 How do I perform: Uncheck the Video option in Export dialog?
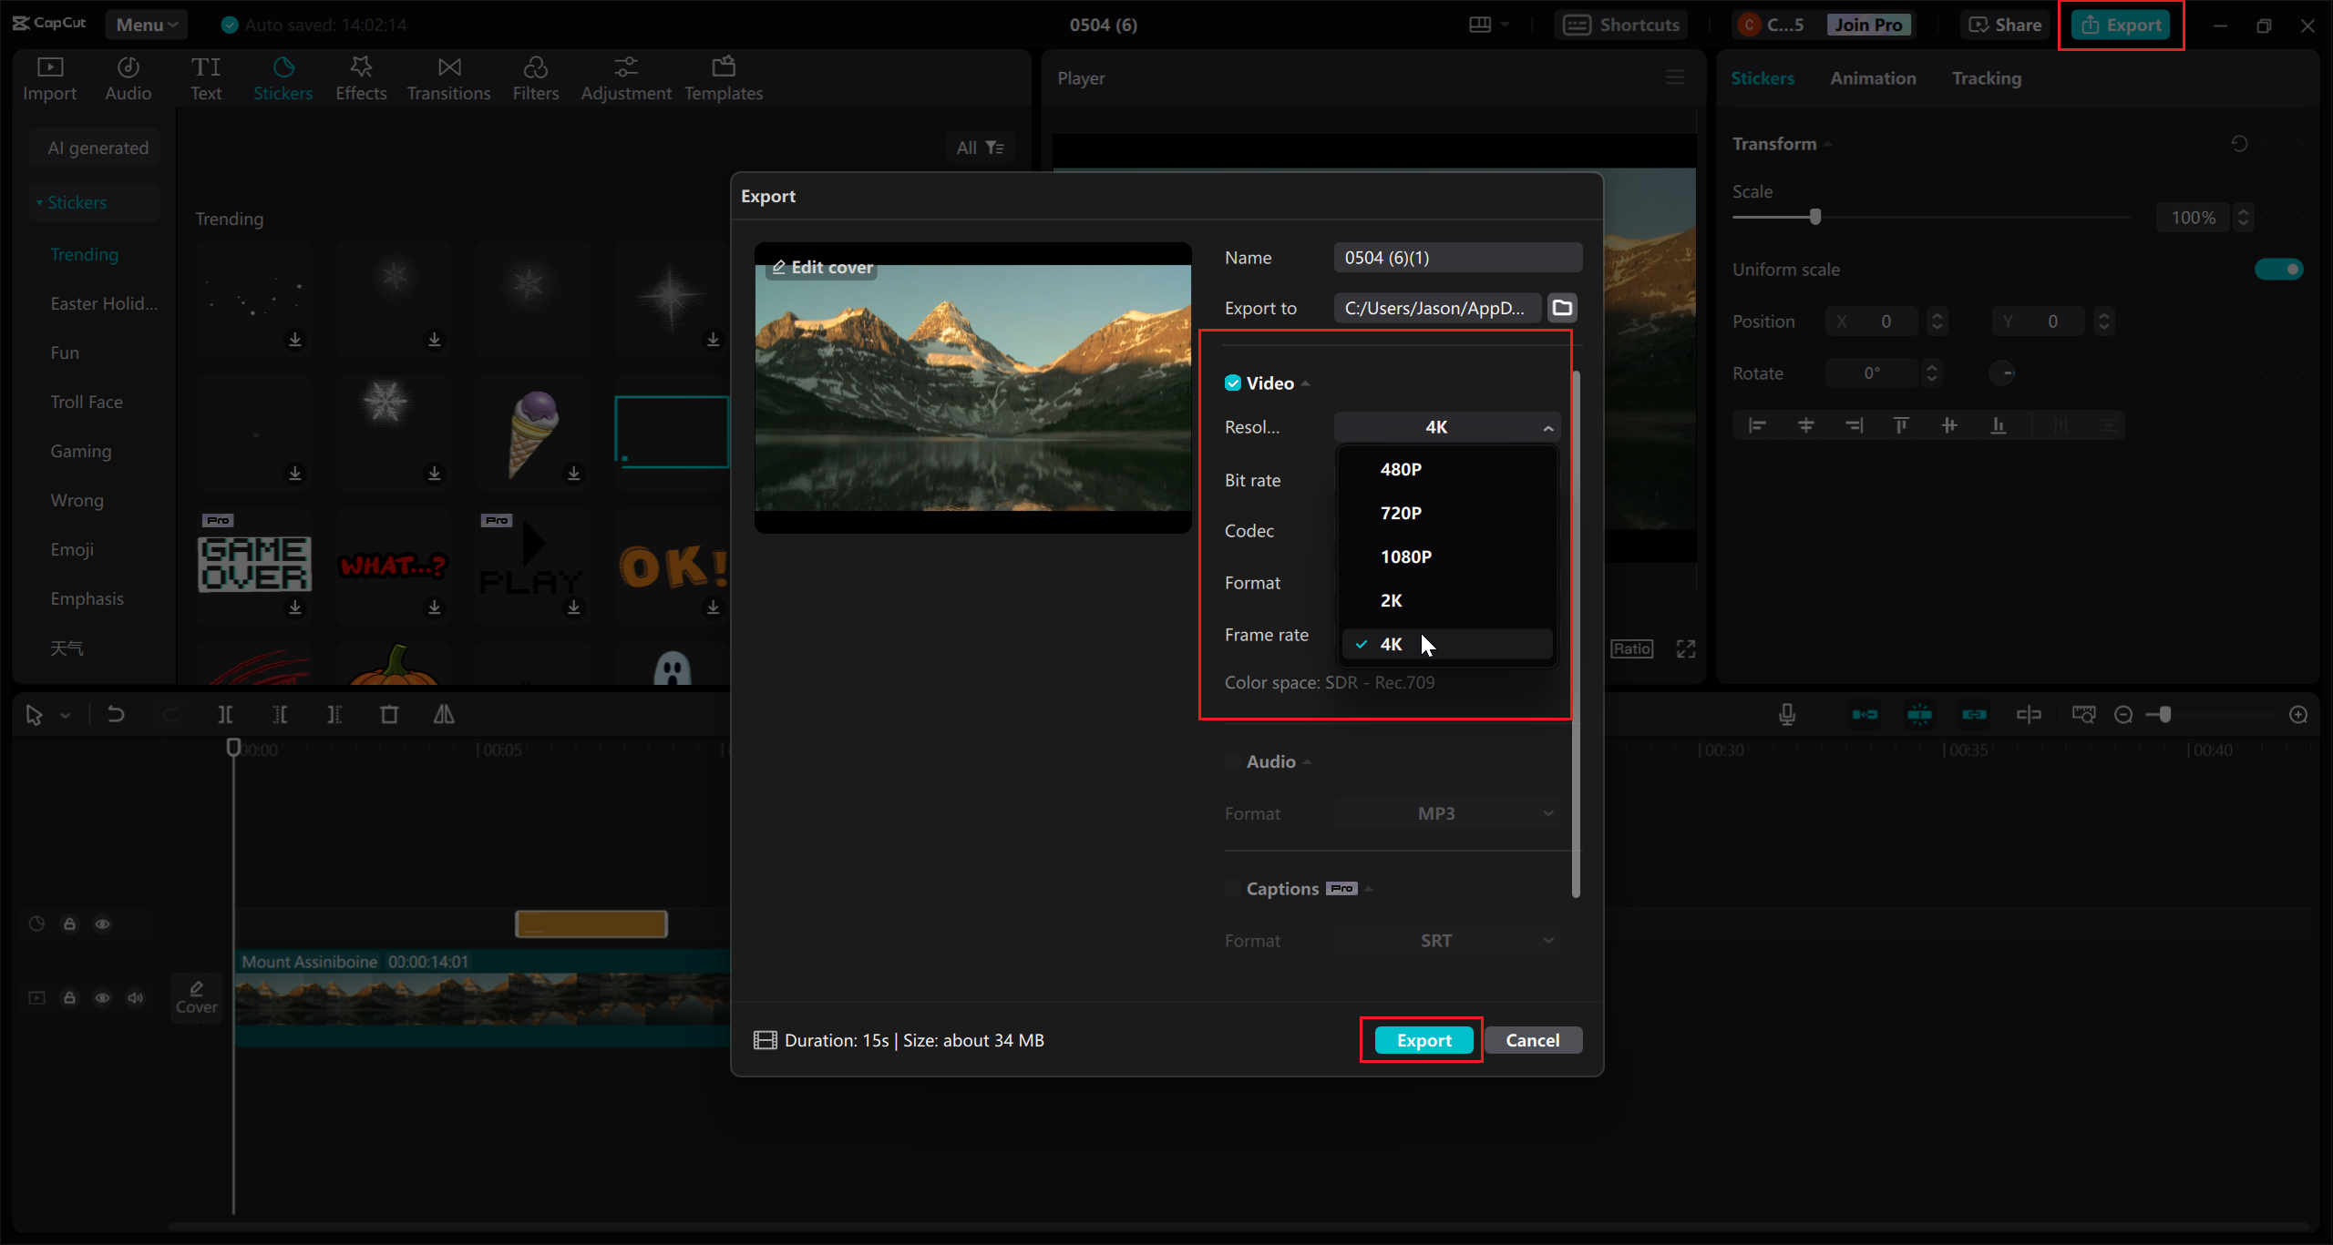pyautogui.click(x=1232, y=383)
